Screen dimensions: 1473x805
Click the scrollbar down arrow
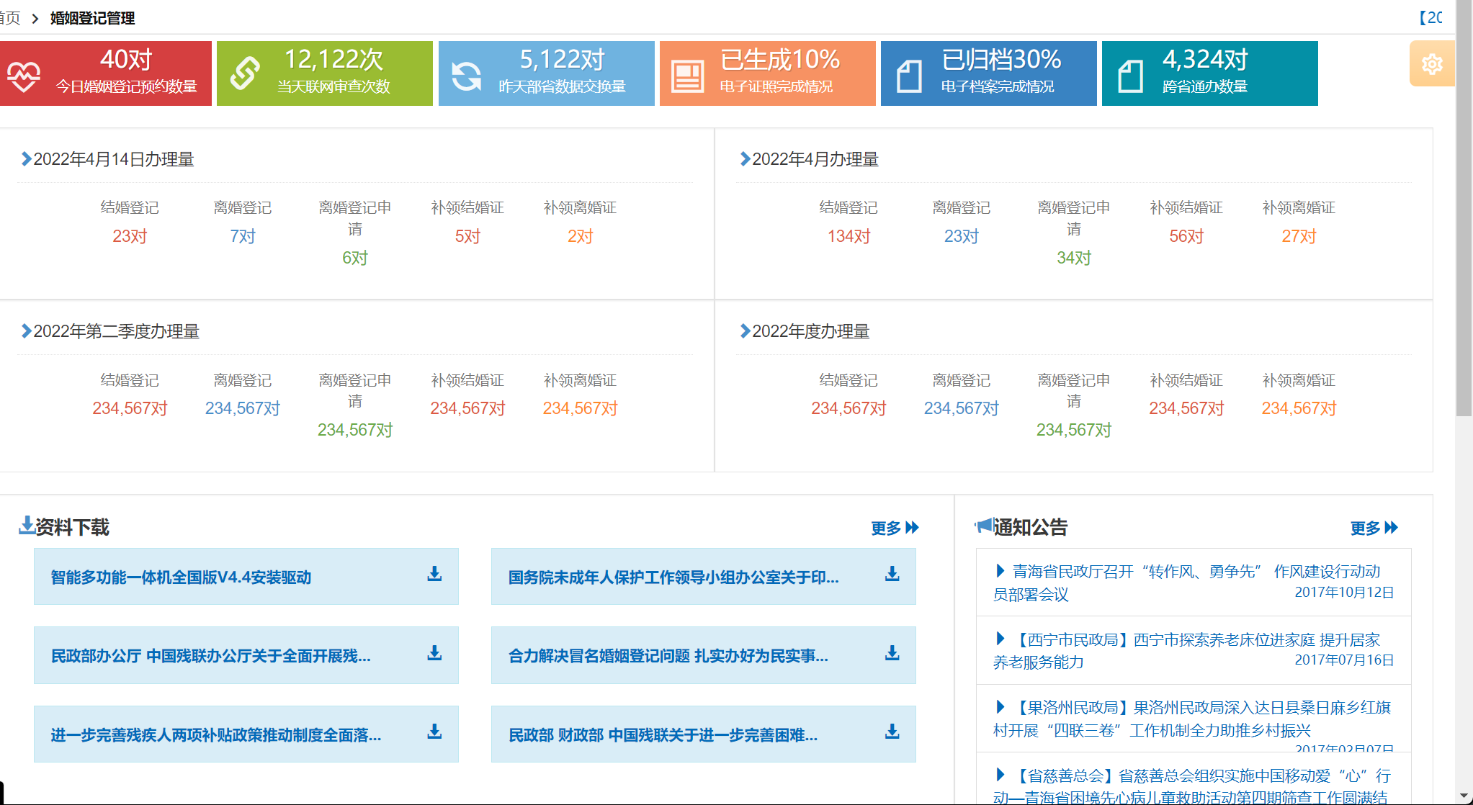[x=1464, y=796]
